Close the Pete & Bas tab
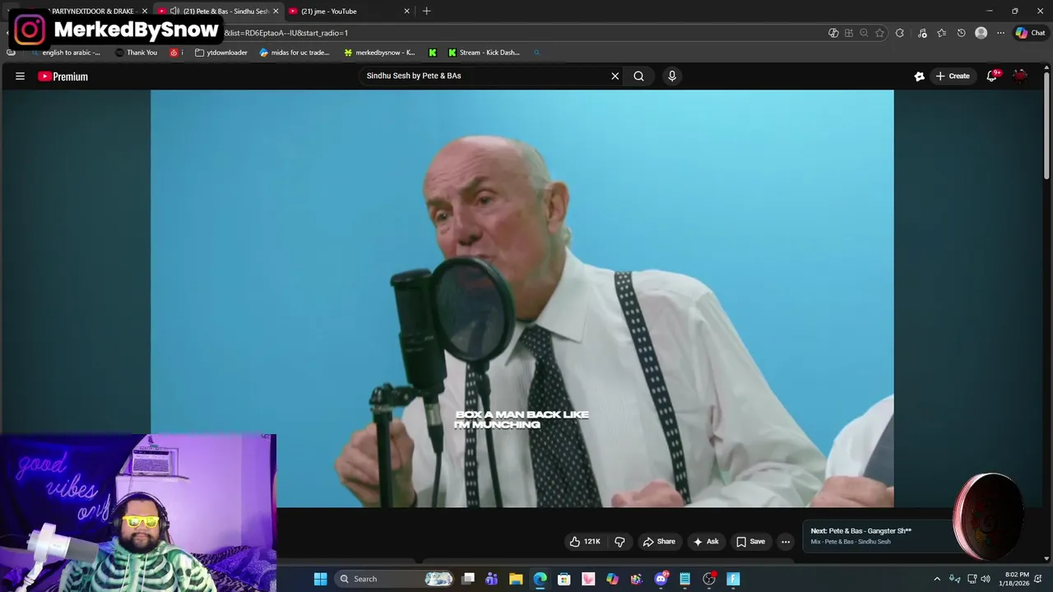Image resolution: width=1053 pixels, height=592 pixels. [276, 12]
